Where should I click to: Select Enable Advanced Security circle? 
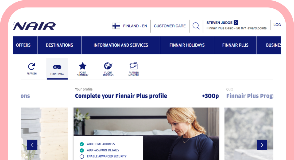click(x=82, y=157)
